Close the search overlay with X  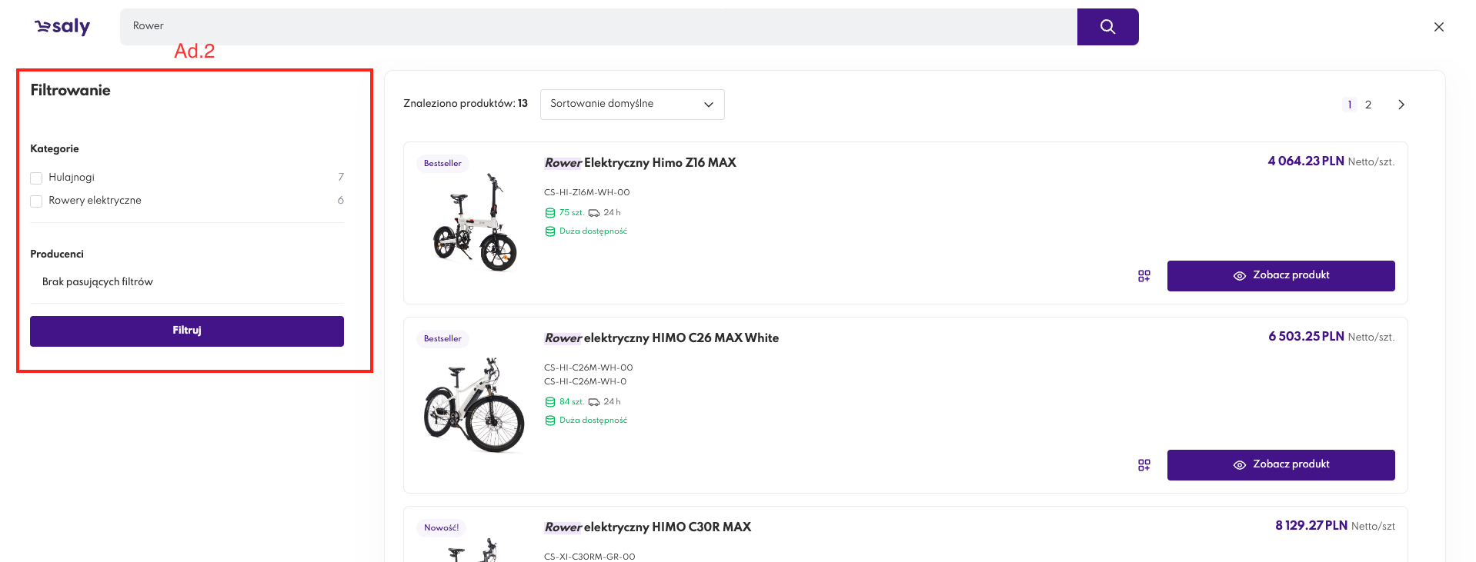point(1438,27)
